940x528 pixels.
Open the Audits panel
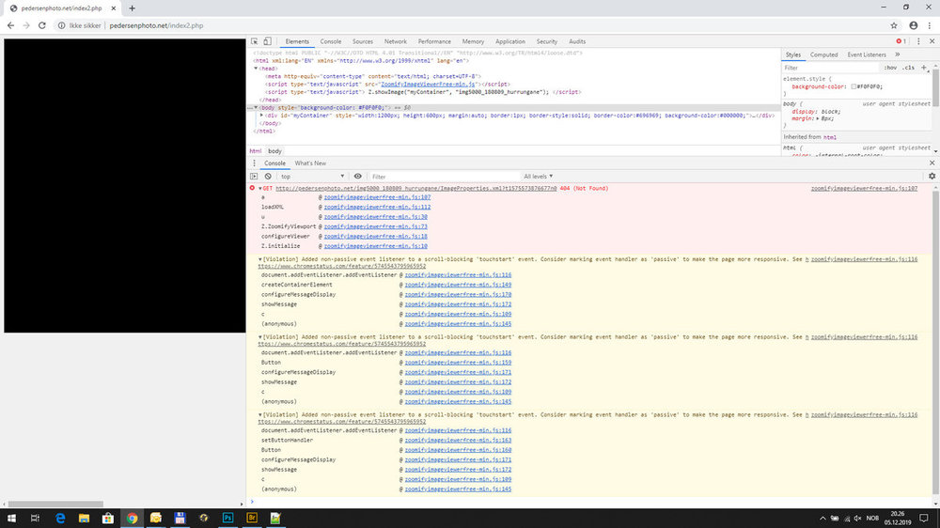coord(577,41)
